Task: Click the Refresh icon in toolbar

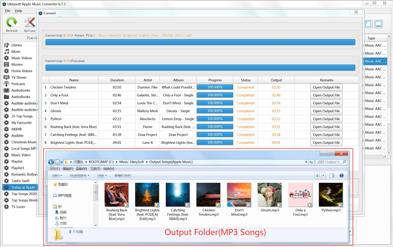Action: [x=11, y=22]
